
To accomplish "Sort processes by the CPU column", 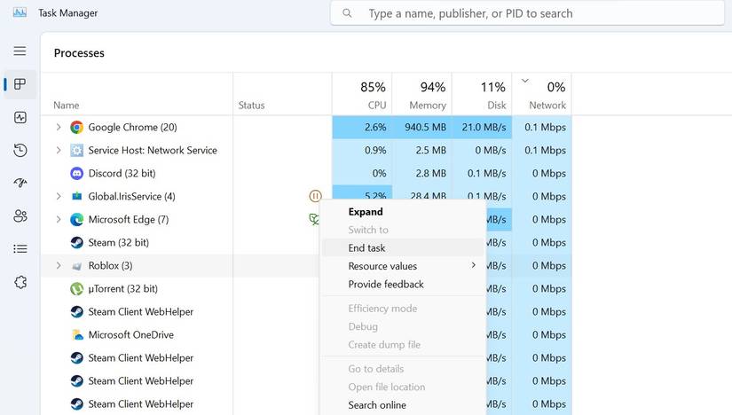I will pos(362,94).
